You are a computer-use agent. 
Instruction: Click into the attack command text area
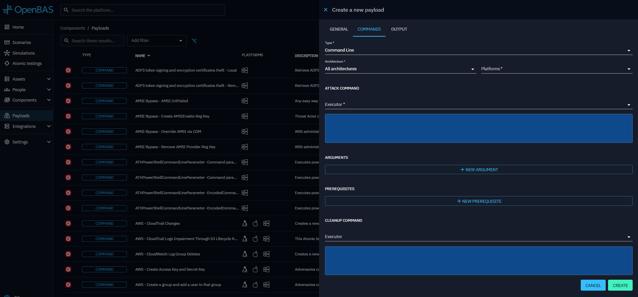point(478,129)
